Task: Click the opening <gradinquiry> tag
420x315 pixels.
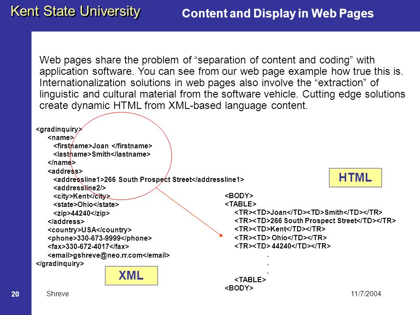Action: pyautogui.click(x=59, y=129)
